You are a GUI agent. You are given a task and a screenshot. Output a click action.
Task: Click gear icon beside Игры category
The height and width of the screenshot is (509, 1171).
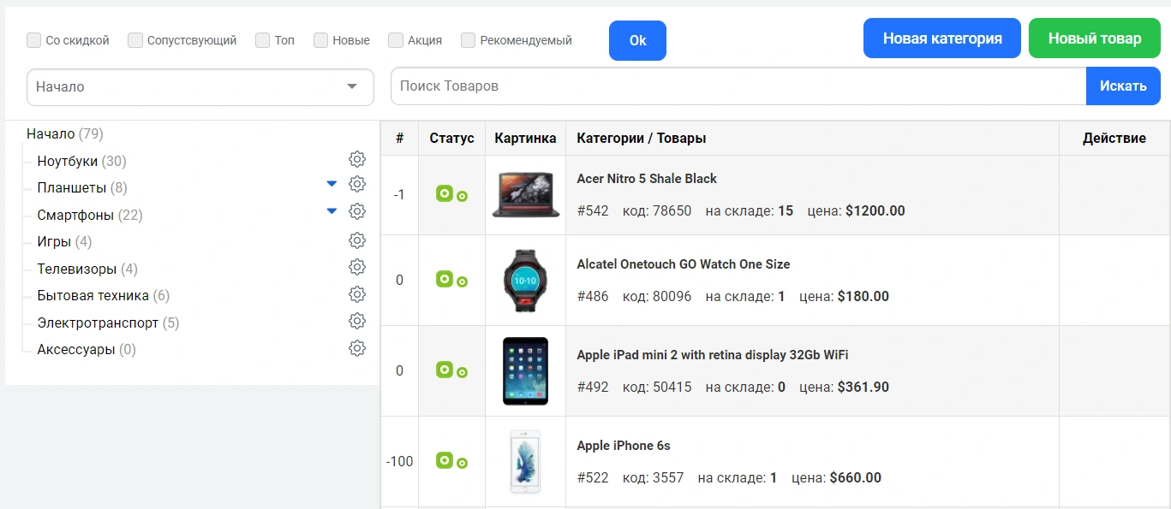[x=357, y=240]
